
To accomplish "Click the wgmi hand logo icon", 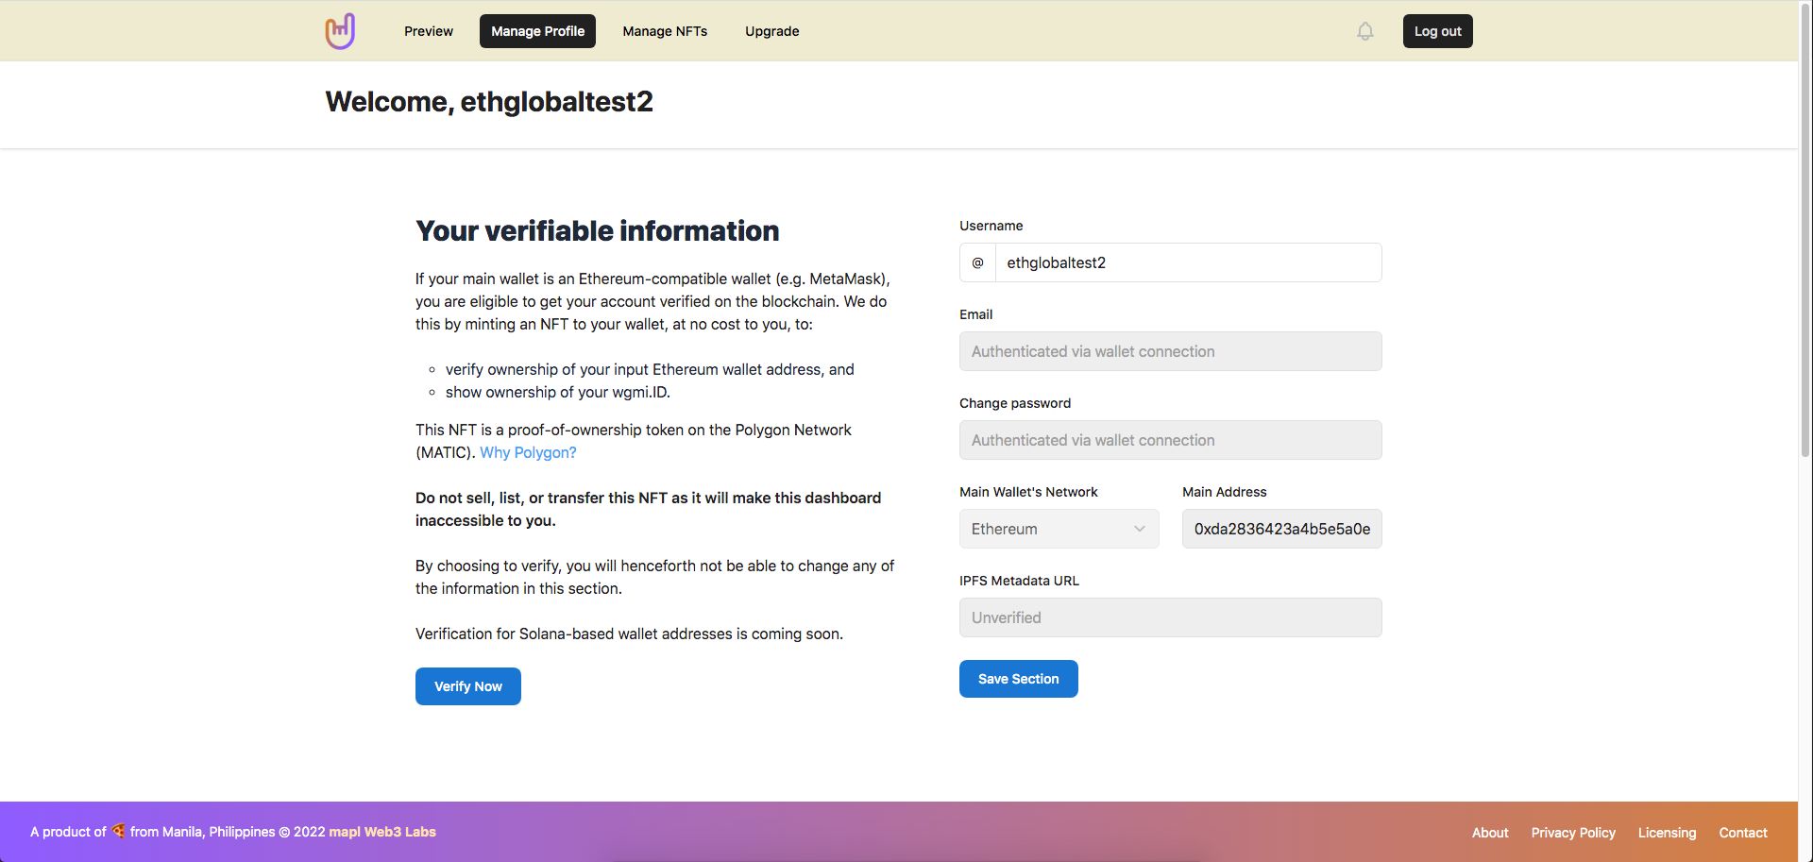I will [x=340, y=31].
